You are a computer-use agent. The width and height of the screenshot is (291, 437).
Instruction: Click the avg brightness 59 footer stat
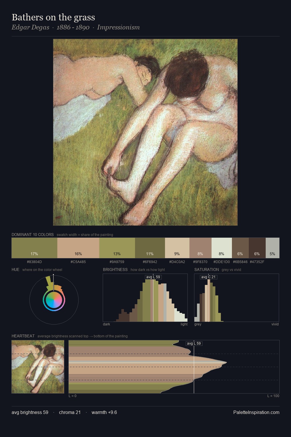(x=30, y=412)
